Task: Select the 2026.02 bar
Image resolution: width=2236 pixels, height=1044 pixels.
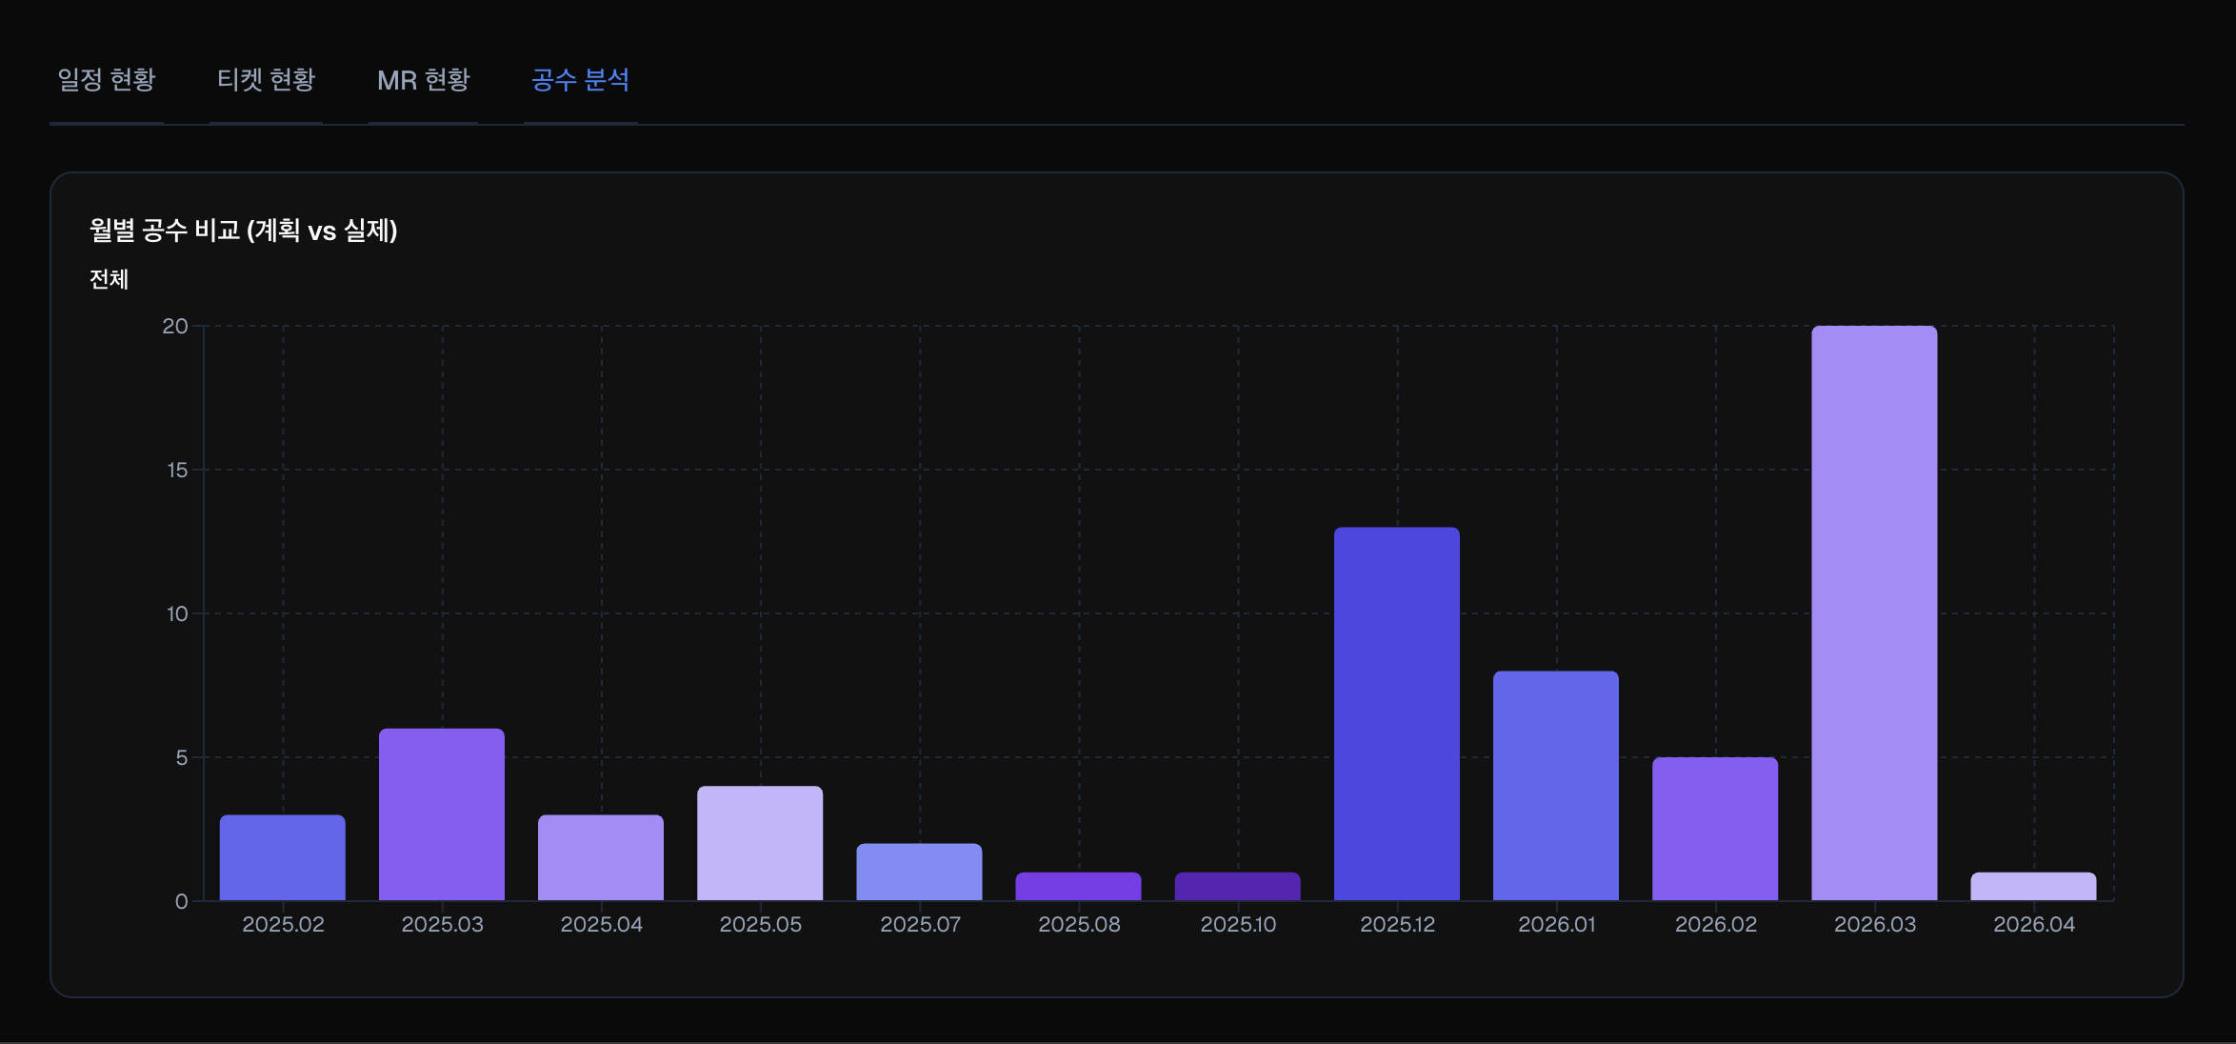Action: coord(1715,829)
